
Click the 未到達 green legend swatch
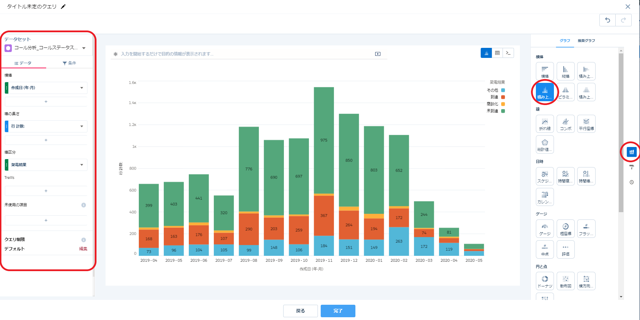(x=503, y=111)
